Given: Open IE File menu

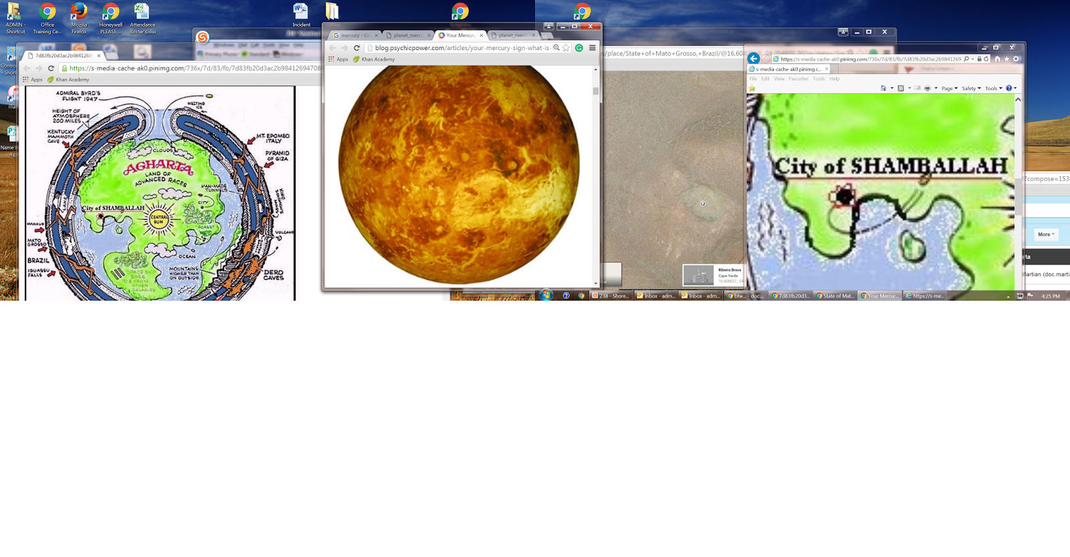Looking at the screenshot, I should click(753, 79).
